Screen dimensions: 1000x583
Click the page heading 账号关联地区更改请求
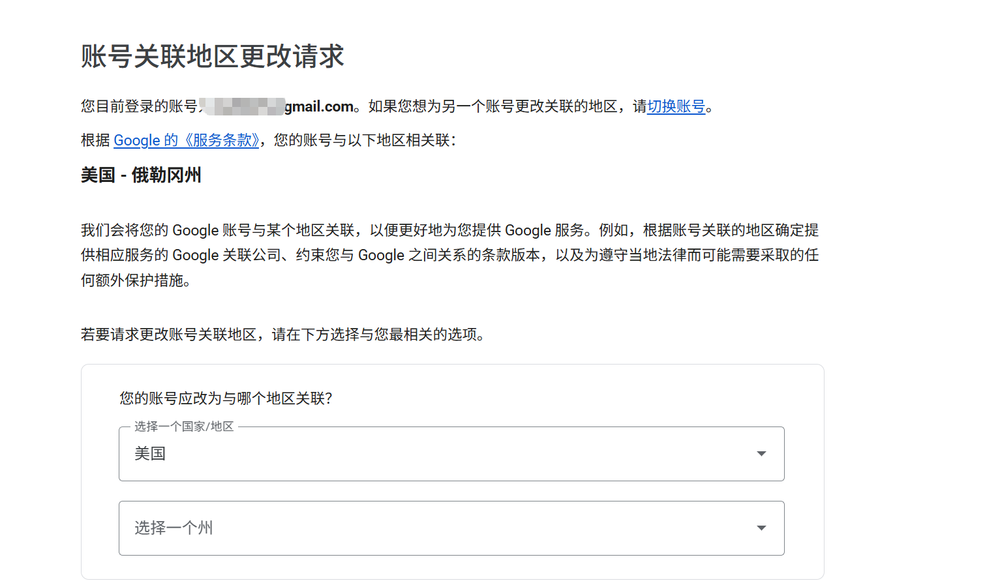213,56
